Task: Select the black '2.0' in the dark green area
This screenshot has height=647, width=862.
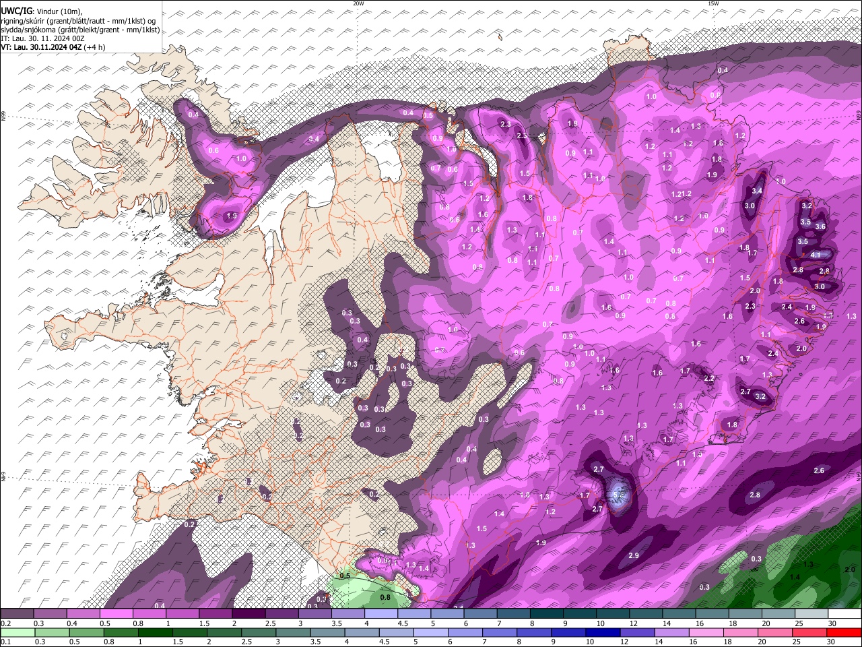Action: (850, 569)
